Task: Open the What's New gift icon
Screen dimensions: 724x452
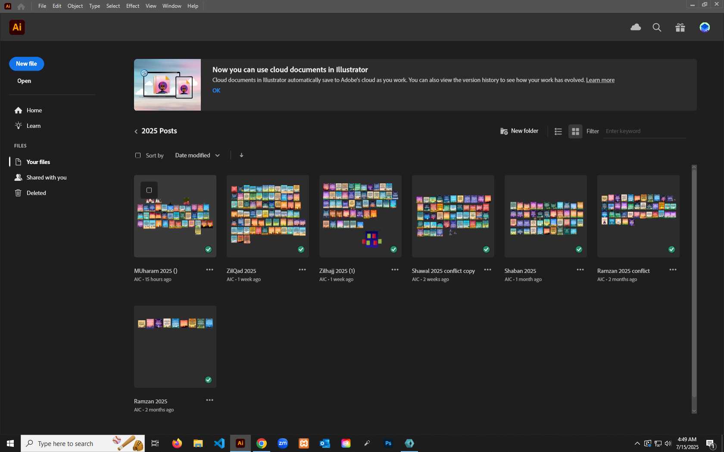Action: point(680,28)
